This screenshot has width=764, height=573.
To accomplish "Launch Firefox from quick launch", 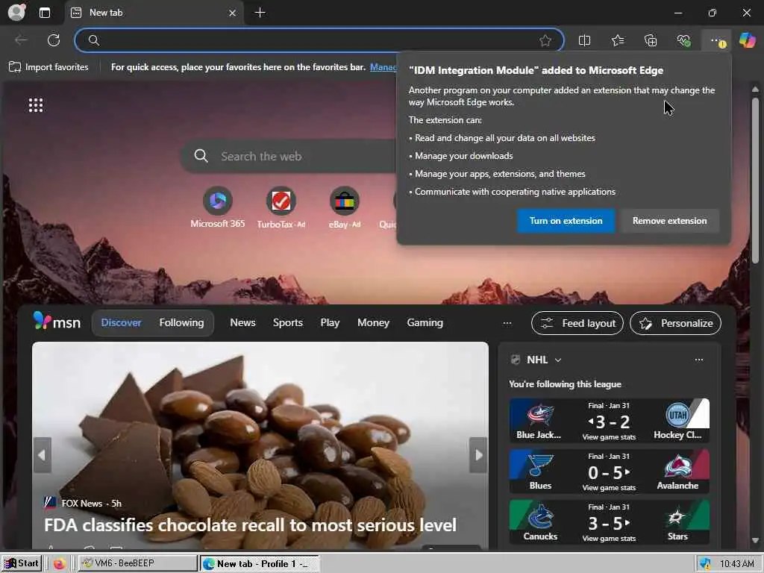I will (x=60, y=564).
